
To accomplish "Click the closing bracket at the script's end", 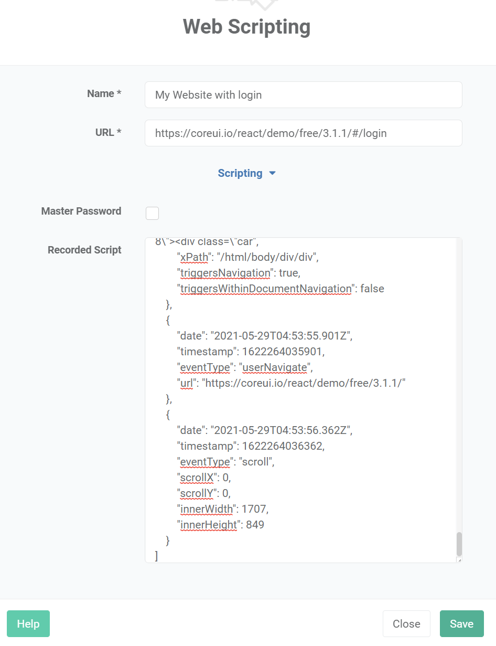I will point(157,556).
